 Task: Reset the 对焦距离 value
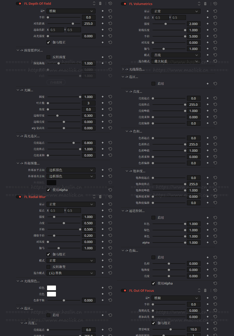110,23
